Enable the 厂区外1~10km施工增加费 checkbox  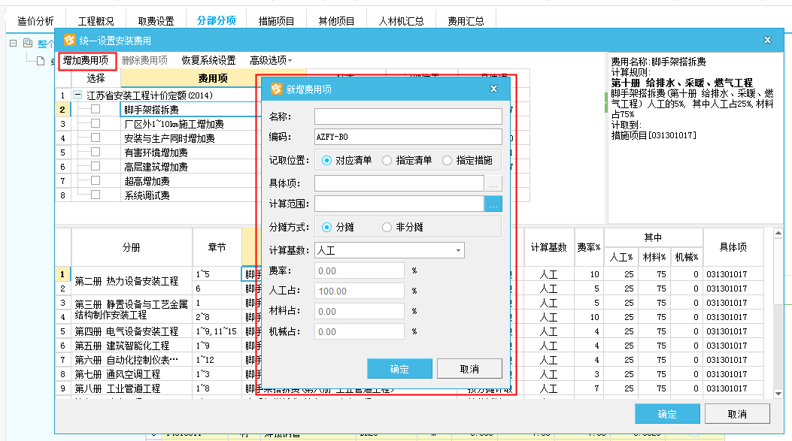[x=96, y=124]
